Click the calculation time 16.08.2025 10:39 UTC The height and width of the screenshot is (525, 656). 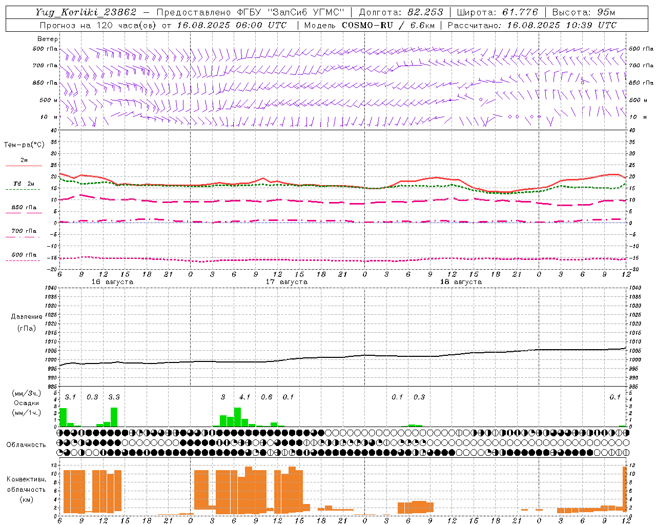click(562, 25)
